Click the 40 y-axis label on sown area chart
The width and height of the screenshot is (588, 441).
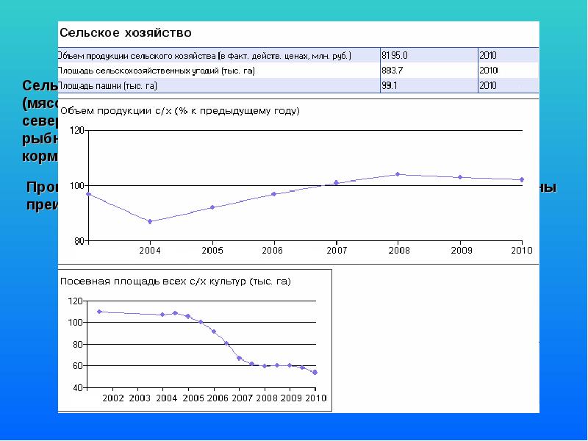point(76,387)
